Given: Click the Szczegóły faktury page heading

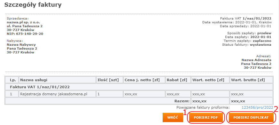Looking at the screenshot, I should (x=33, y=5).
